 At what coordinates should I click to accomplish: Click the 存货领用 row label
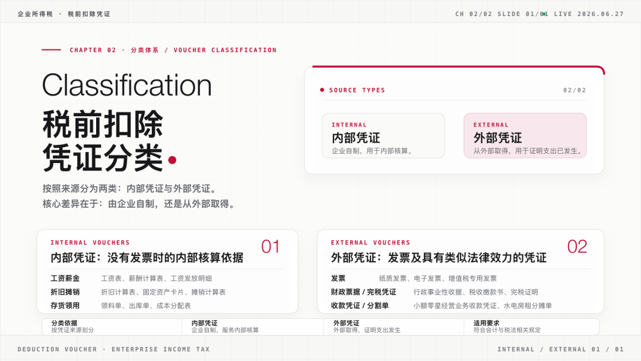tap(65, 305)
